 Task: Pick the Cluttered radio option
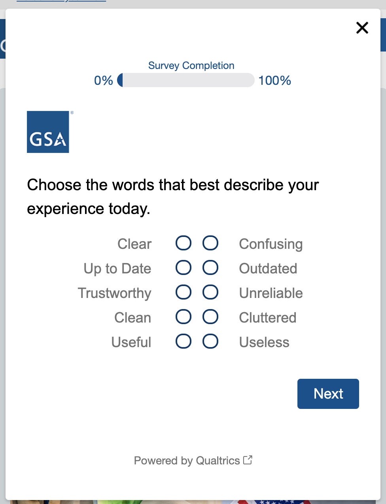point(210,317)
